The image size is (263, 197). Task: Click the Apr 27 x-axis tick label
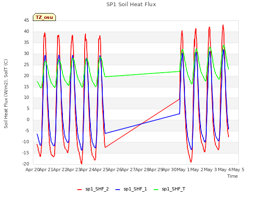pyautogui.click(x=129, y=170)
